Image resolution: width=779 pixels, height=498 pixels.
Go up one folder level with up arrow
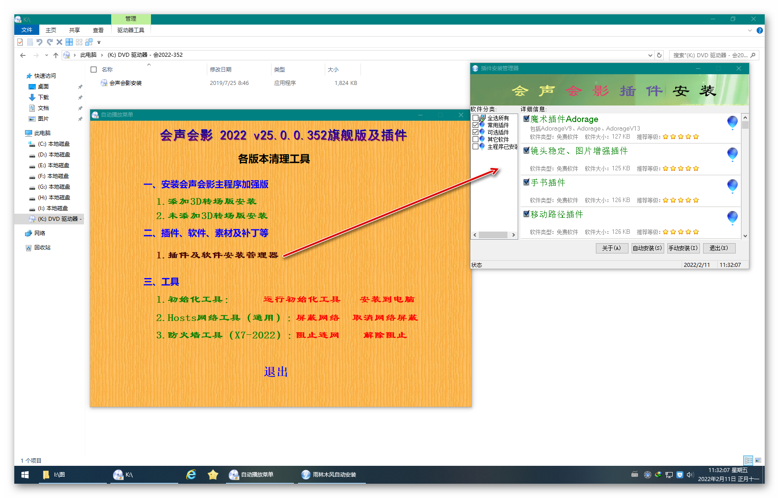tap(55, 55)
